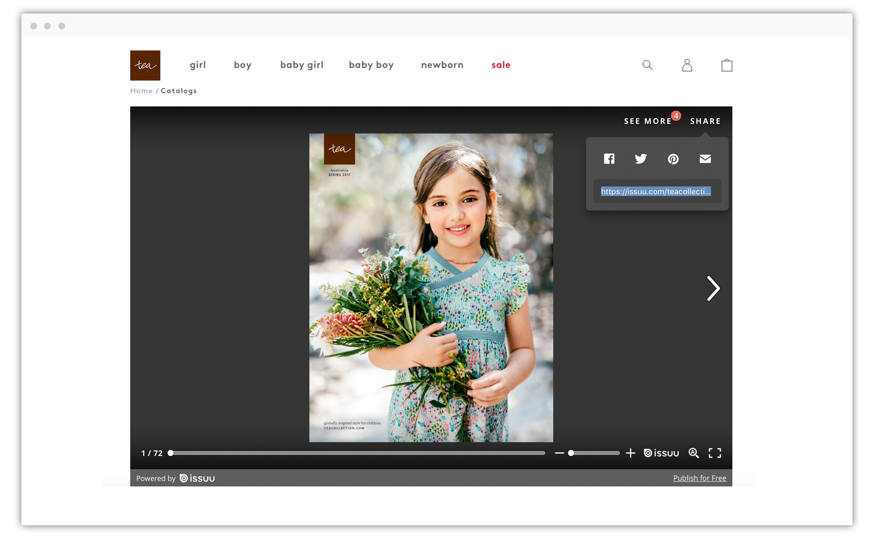Screen dimensions: 873x551
Task: Click the Issuu logo in the viewer toolbar
Action: pyautogui.click(x=661, y=453)
